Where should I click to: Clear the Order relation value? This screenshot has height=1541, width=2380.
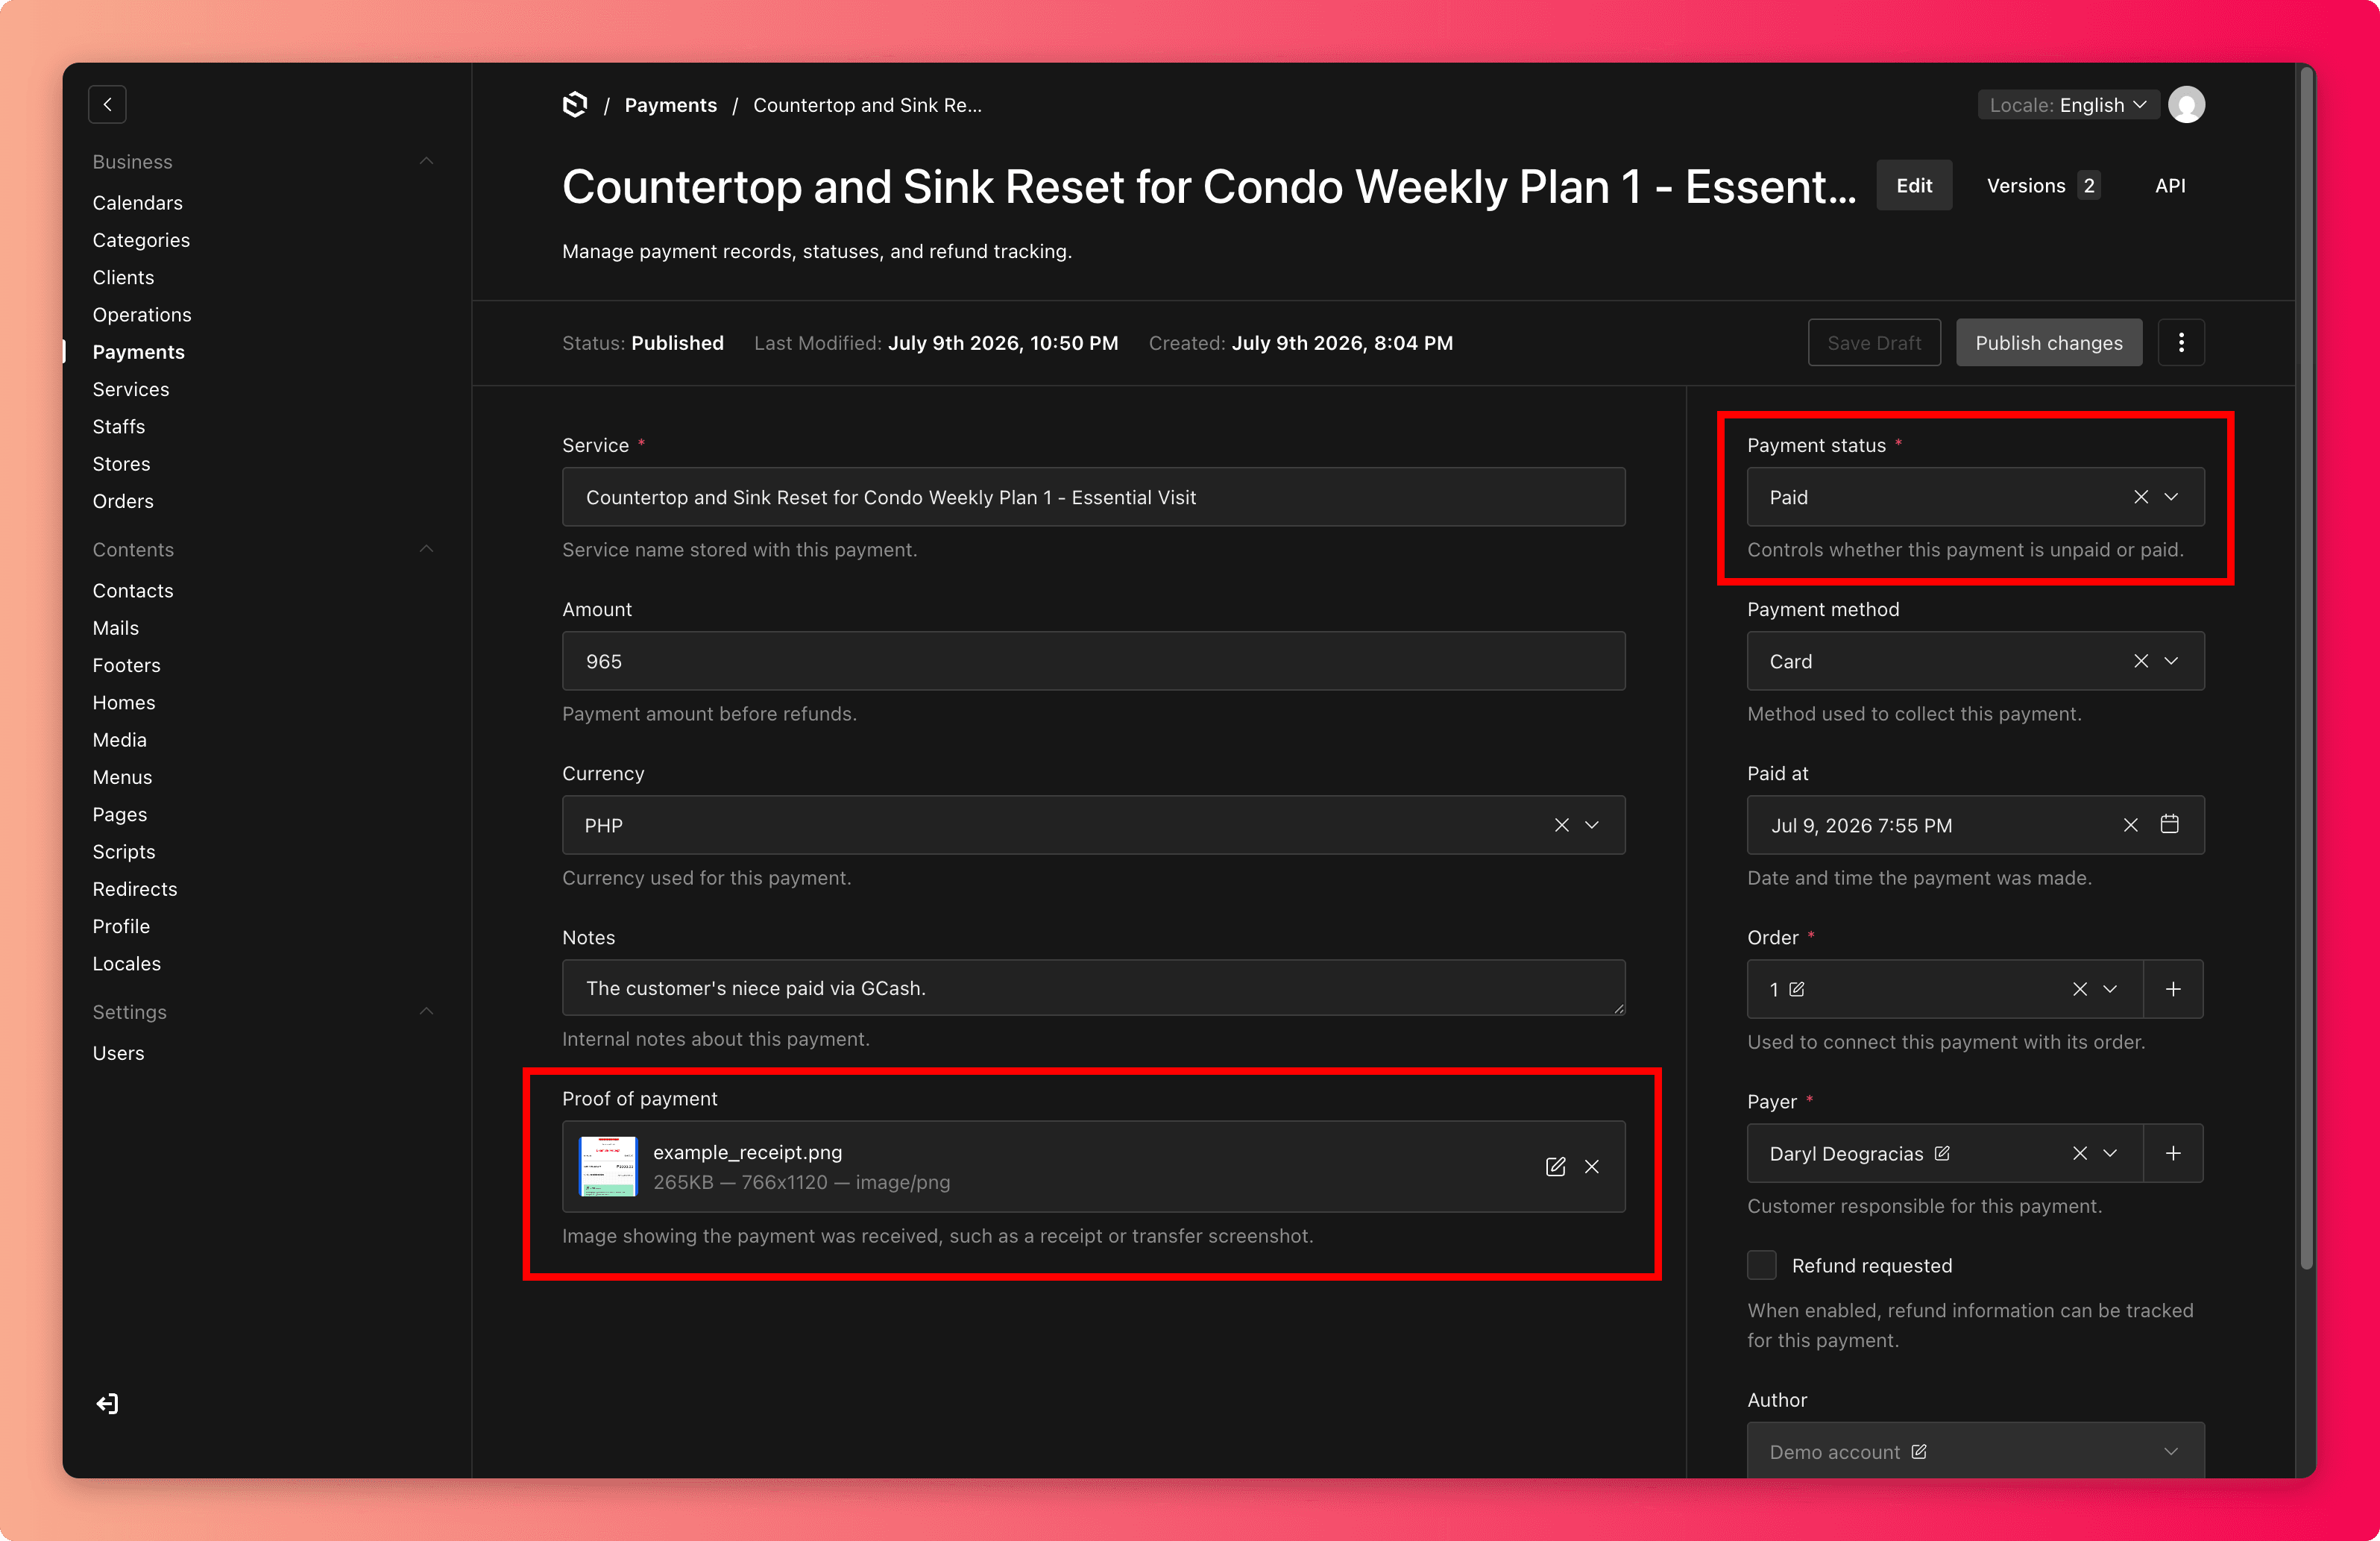pos(2079,988)
